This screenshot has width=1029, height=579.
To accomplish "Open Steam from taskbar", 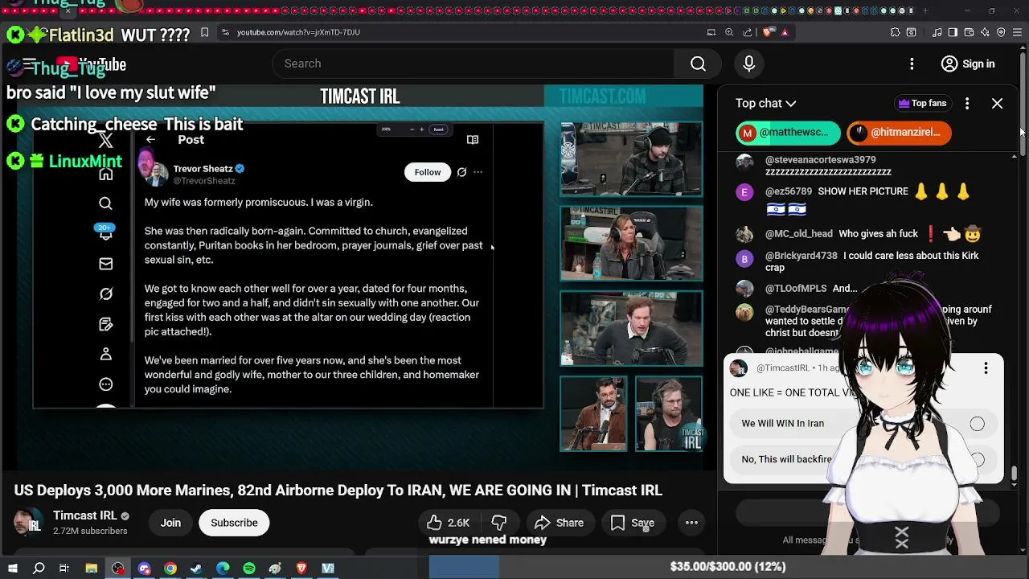I will click(196, 568).
